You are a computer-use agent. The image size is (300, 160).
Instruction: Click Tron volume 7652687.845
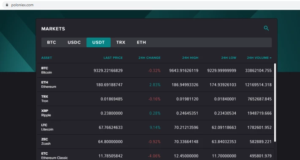click(259, 99)
